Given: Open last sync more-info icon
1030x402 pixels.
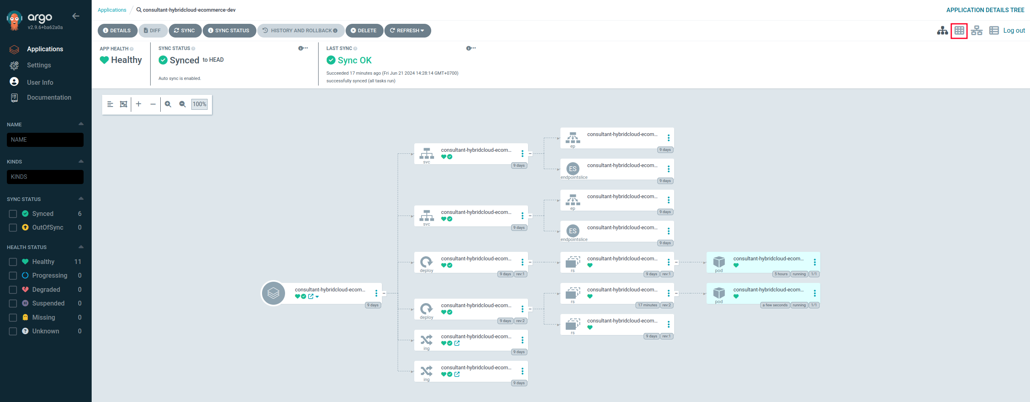Looking at the screenshot, I should coord(471,48).
